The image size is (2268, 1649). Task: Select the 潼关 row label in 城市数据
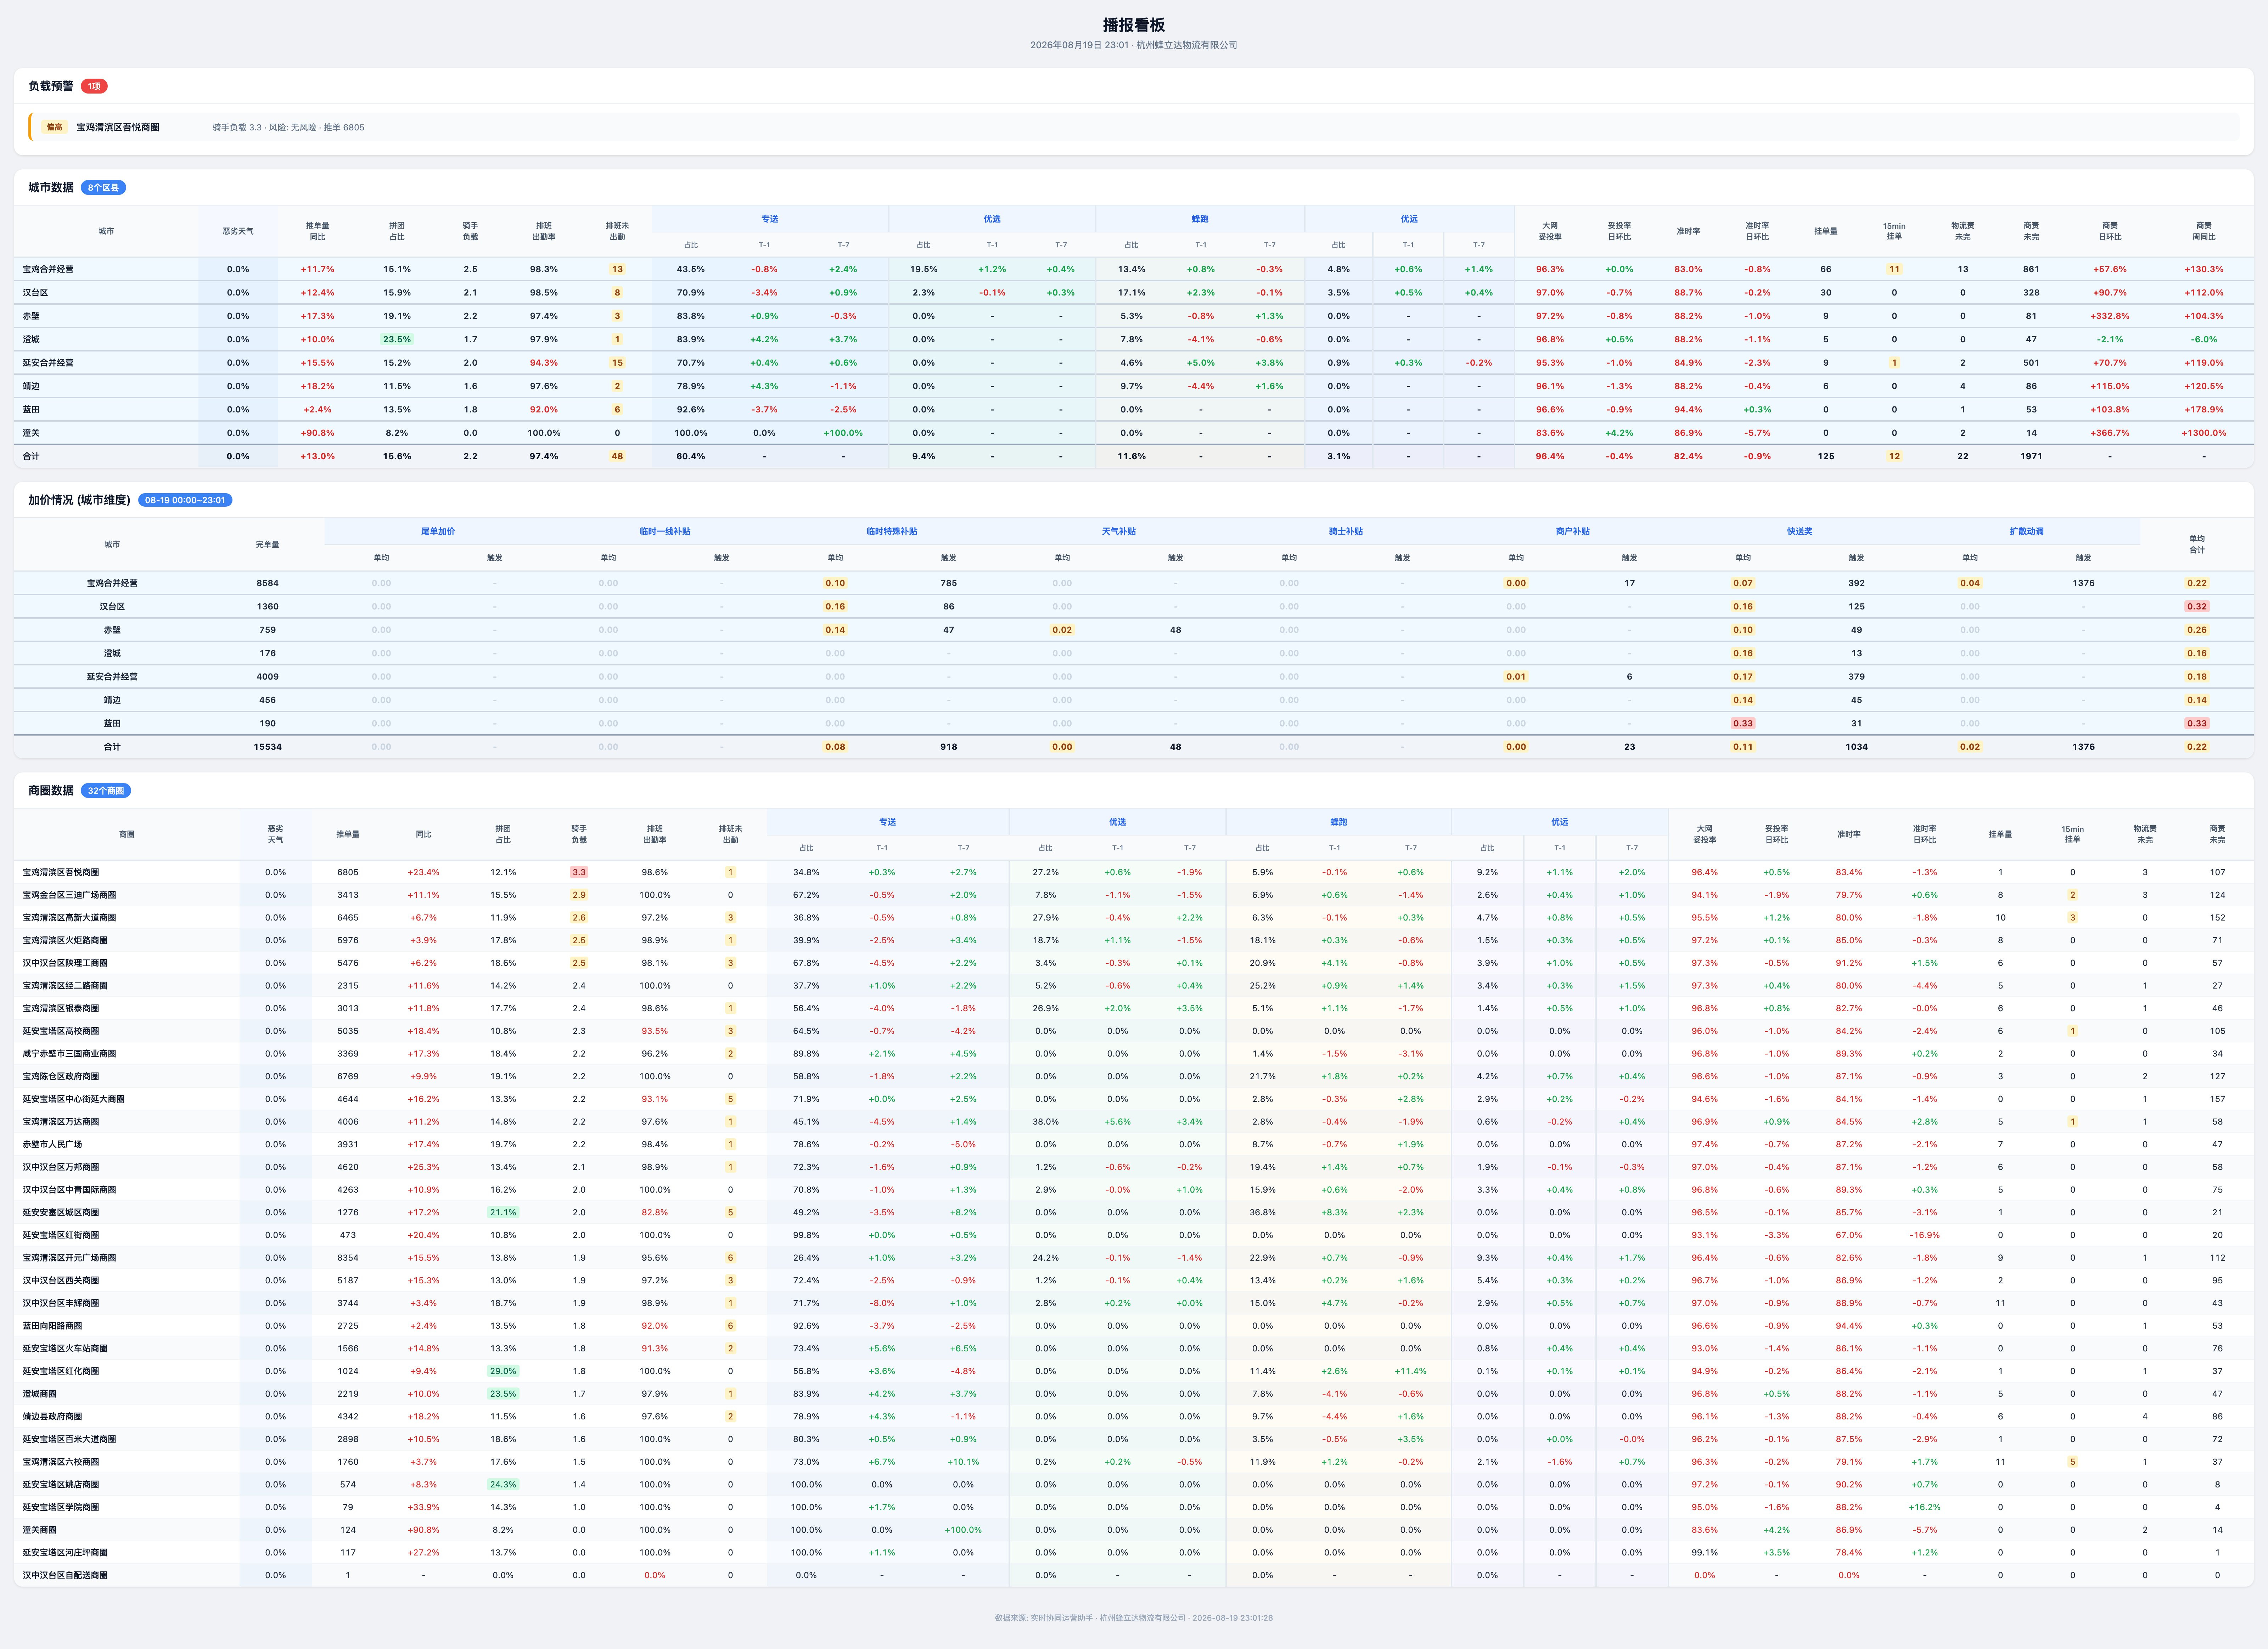[x=31, y=433]
